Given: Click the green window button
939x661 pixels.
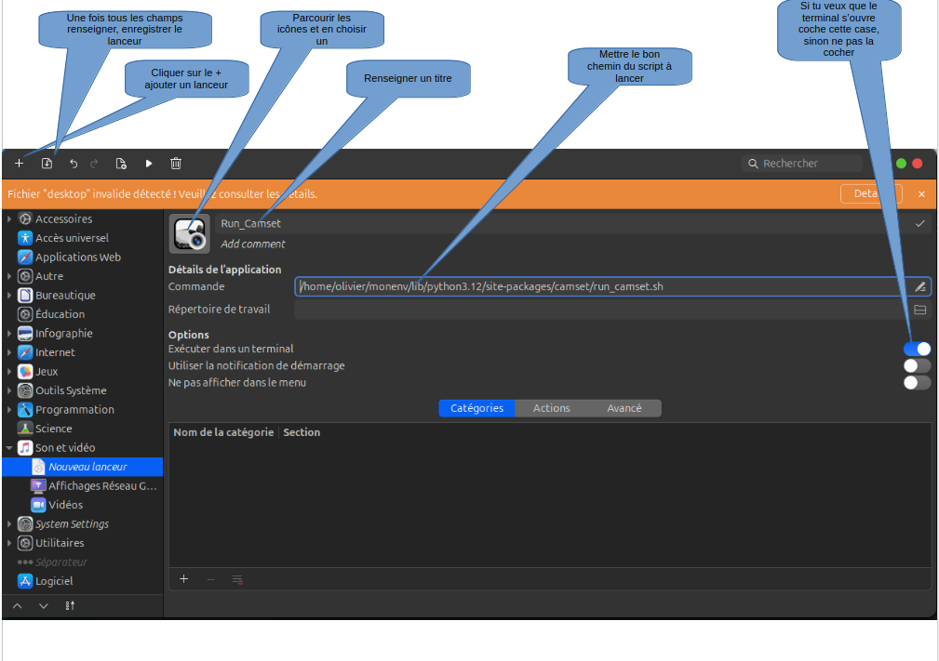Looking at the screenshot, I should [901, 164].
